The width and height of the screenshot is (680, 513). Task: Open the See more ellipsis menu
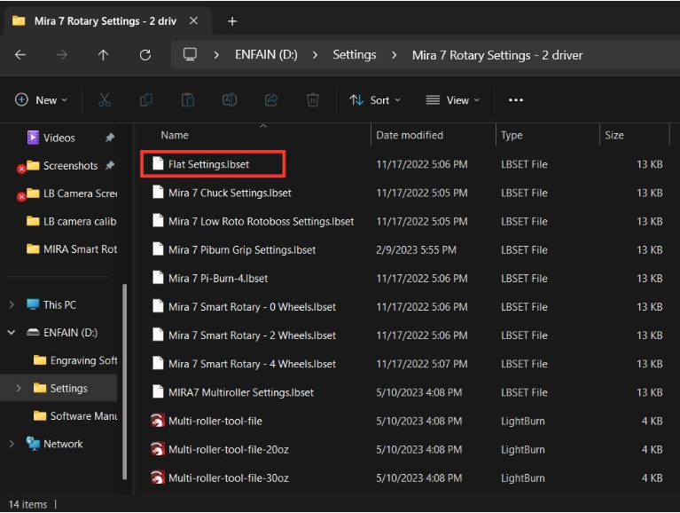(x=516, y=100)
